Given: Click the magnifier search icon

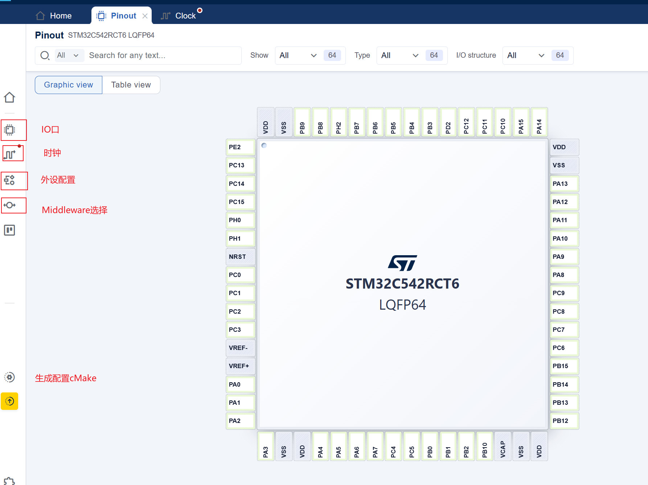Looking at the screenshot, I should pyautogui.click(x=45, y=56).
